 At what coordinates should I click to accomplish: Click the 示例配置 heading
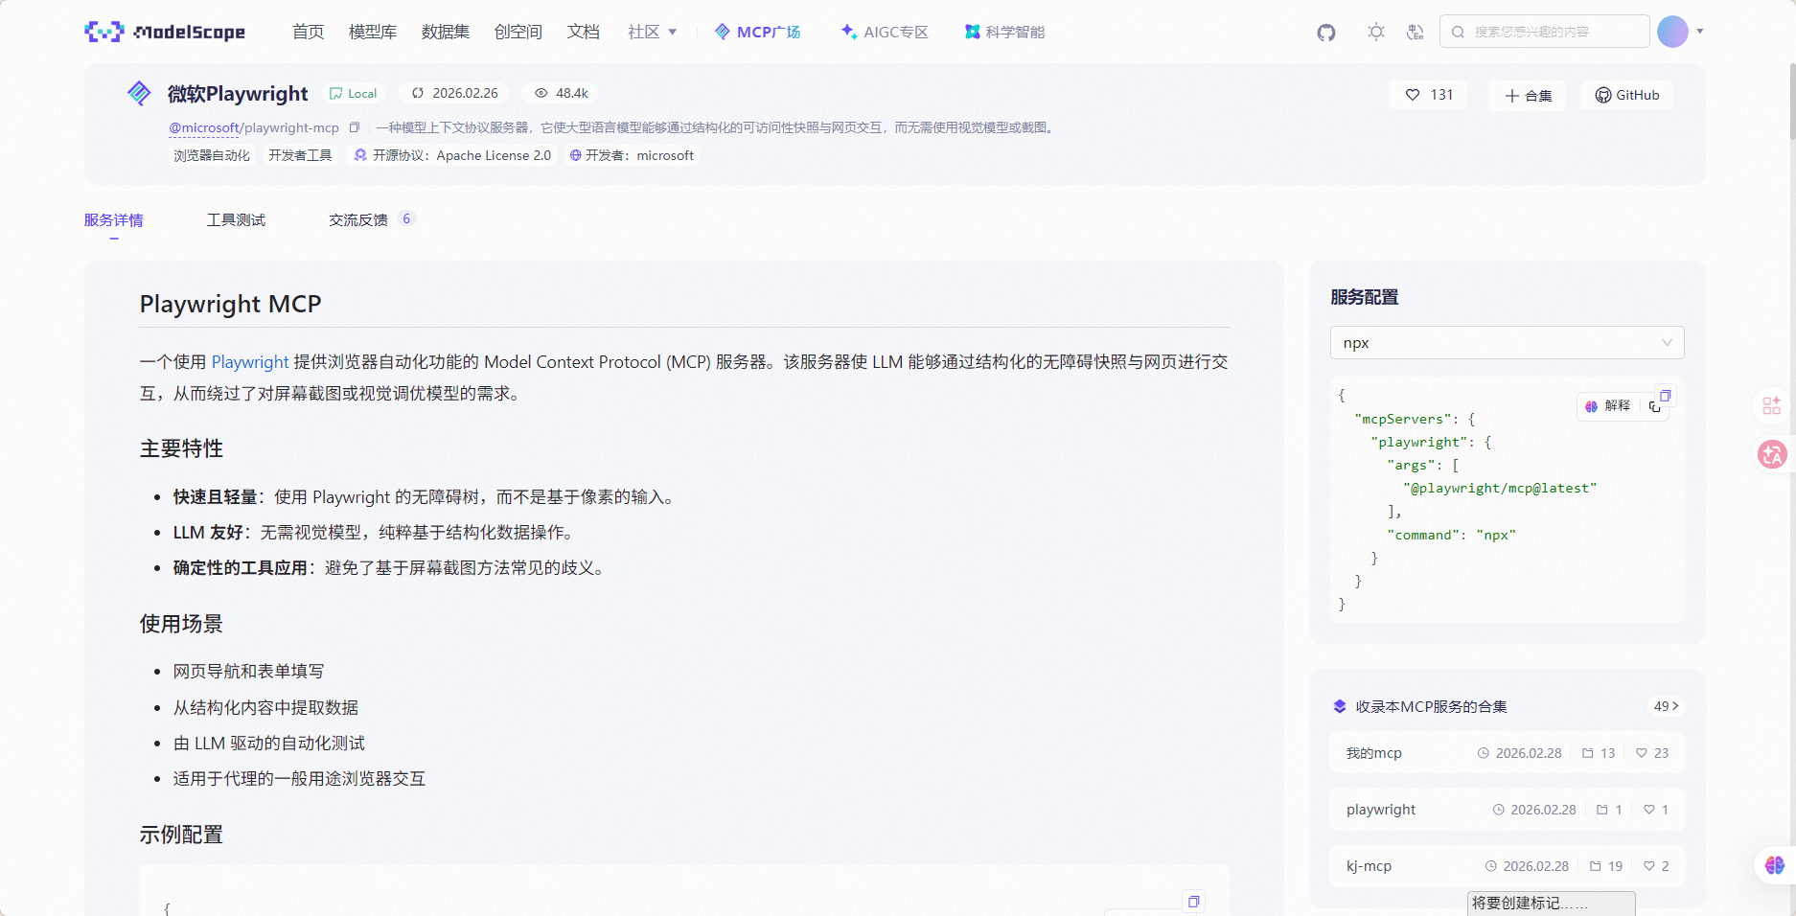pos(181,835)
